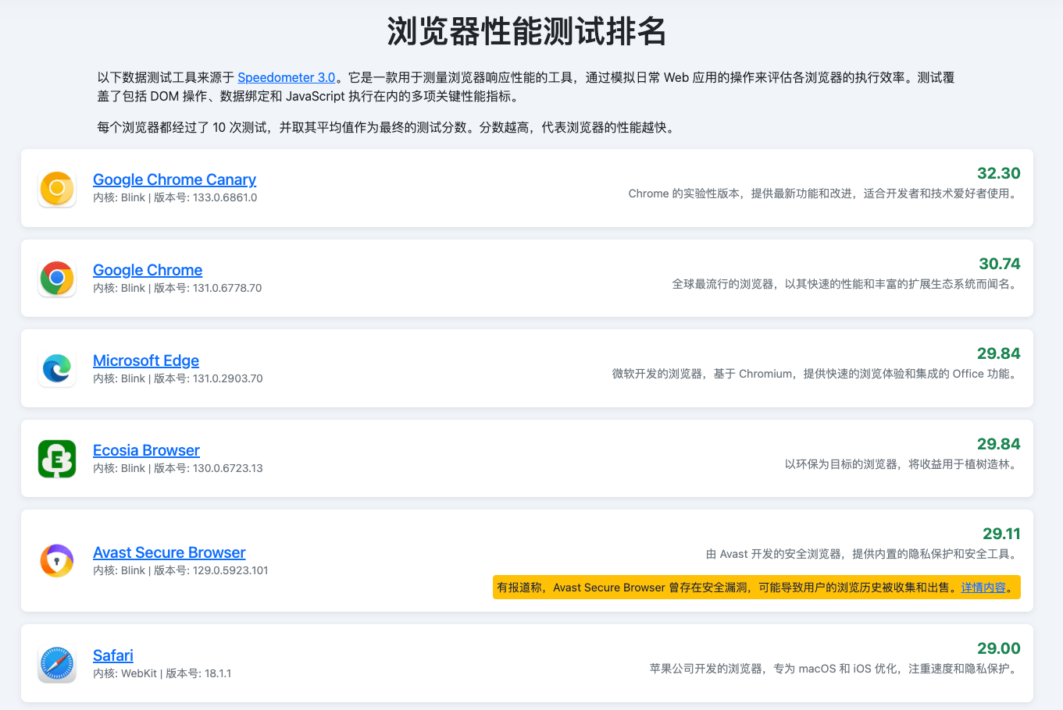This screenshot has height=710, width=1063.
Task: Click the 29.00 score value
Action: 999,648
